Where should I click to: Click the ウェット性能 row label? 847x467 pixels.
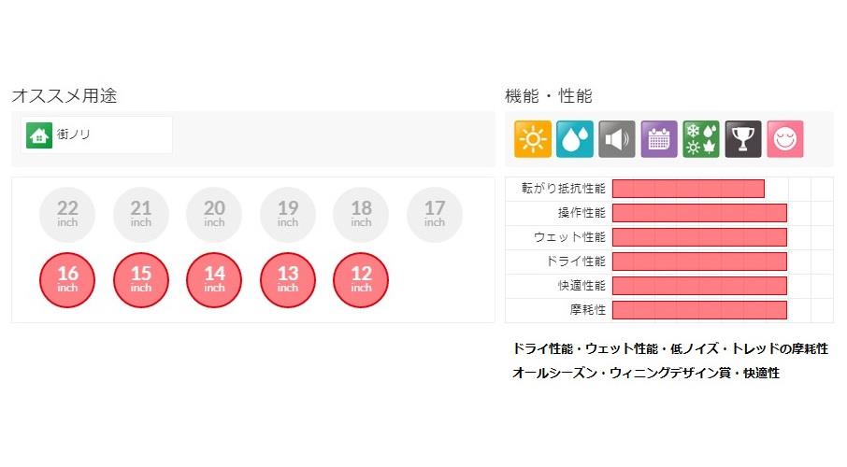(x=569, y=237)
